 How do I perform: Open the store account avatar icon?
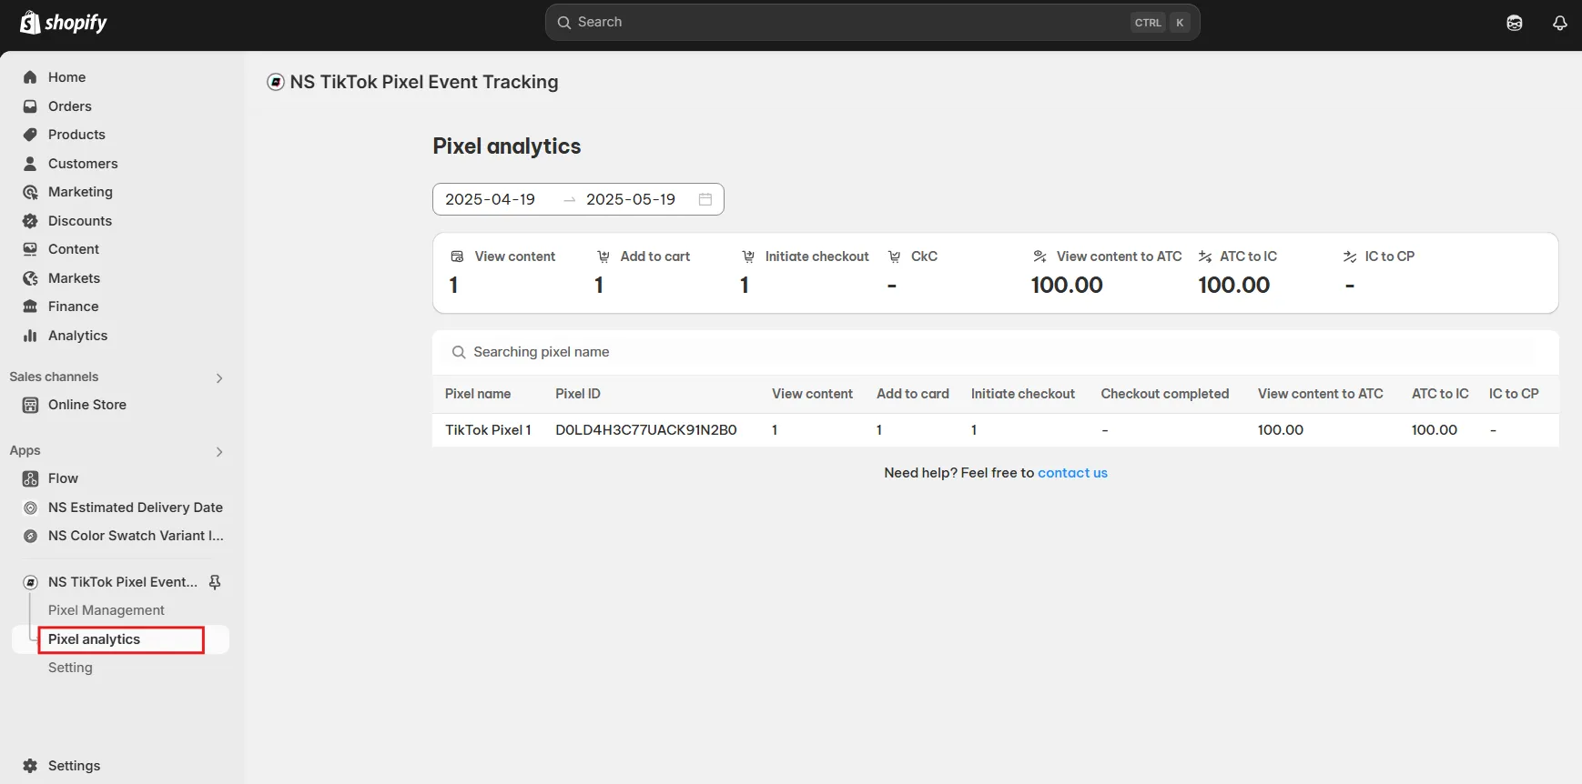click(x=1515, y=23)
